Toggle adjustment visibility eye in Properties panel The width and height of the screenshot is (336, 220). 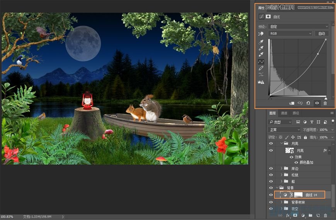[317, 103]
